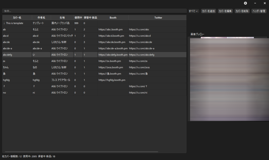Open https://abc.booth.pm link cell
The height and width of the screenshot is (160, 269).
(111, 29)
